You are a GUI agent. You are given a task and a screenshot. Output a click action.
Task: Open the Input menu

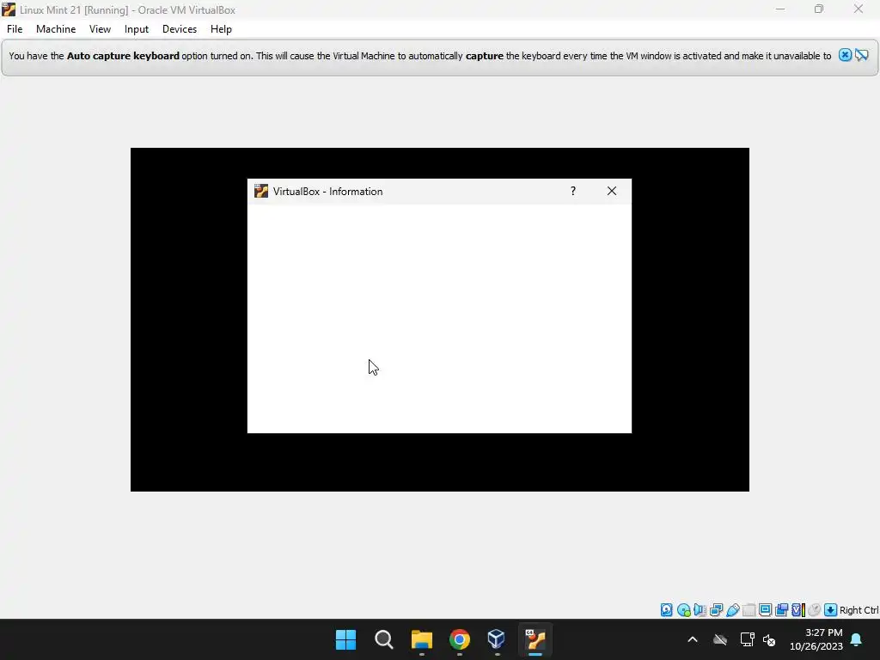coord(137,29)
